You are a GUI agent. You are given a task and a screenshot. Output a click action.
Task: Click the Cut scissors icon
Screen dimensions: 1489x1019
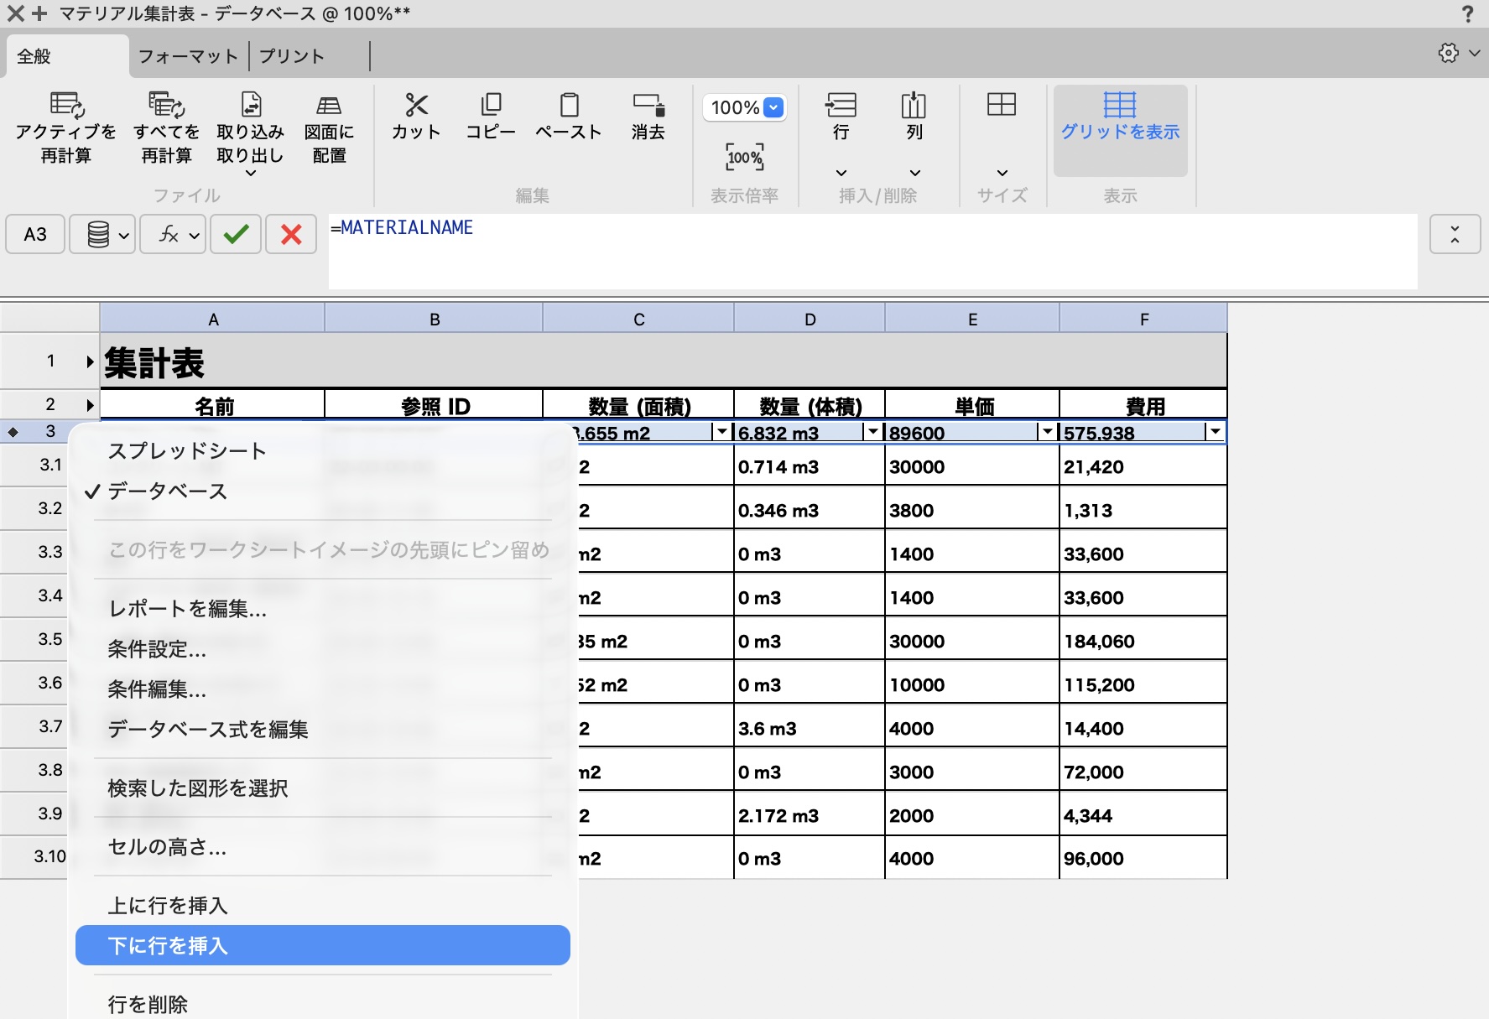[x=416, y=105]
